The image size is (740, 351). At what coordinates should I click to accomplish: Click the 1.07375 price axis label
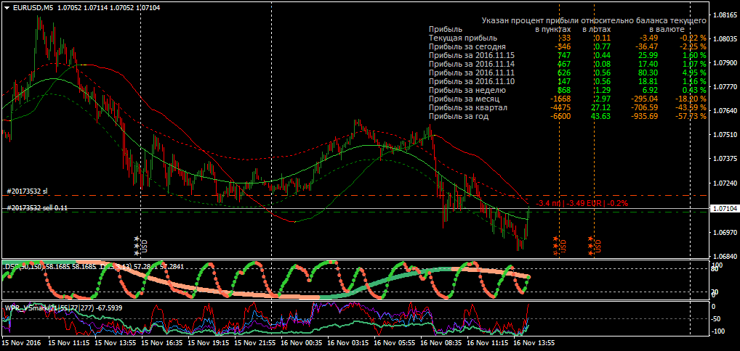point(725,159)
